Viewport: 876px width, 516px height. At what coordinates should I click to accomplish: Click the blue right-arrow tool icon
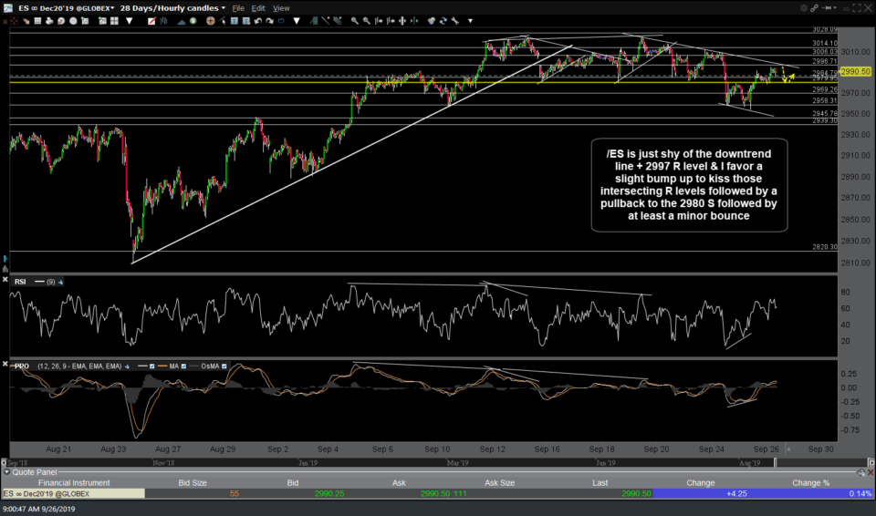tap(282, 21)
